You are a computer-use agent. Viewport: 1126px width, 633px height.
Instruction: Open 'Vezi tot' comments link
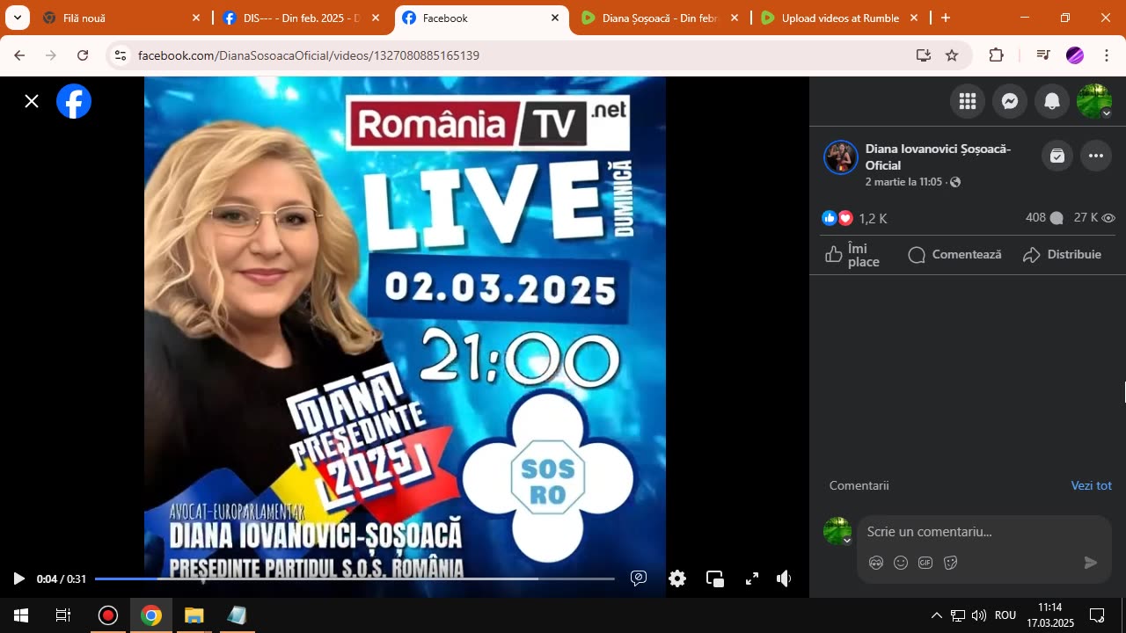(1091, 485)
